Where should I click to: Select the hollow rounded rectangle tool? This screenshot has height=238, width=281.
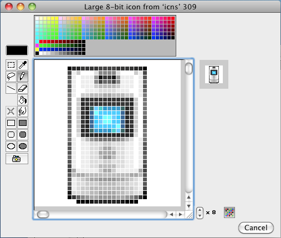tap(11, 135)
